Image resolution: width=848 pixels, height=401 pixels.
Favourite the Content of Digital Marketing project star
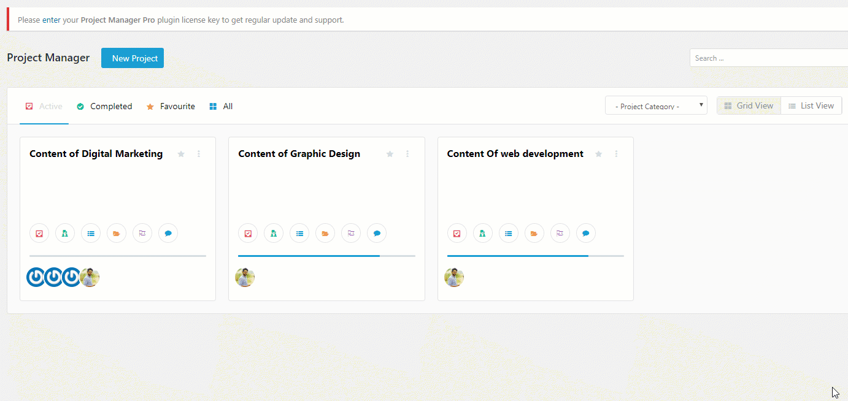pyautogui.click(x=181, y=154)
